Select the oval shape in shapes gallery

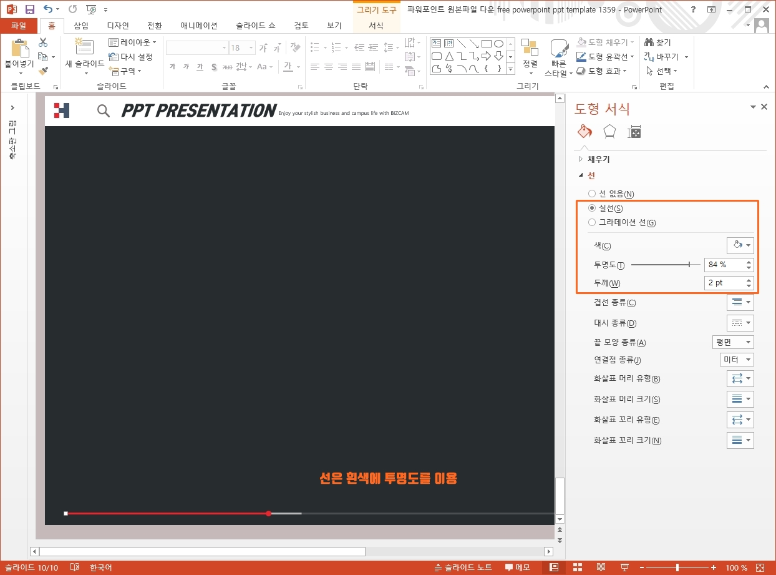(x=498, y=44)
